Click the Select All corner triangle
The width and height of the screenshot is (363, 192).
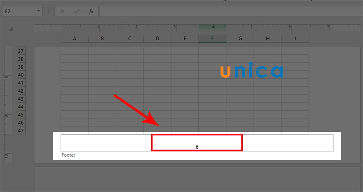11,29
